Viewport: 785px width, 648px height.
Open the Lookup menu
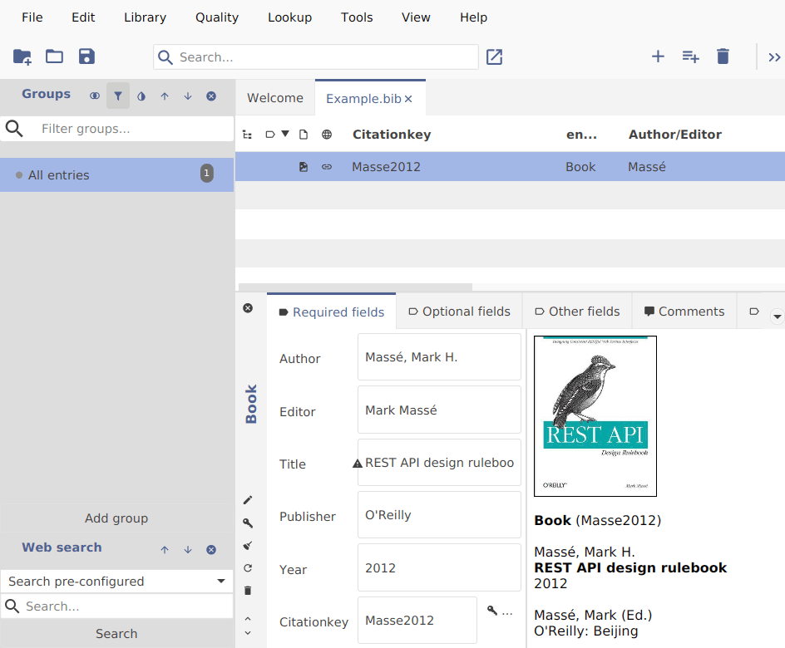[289, 17]
